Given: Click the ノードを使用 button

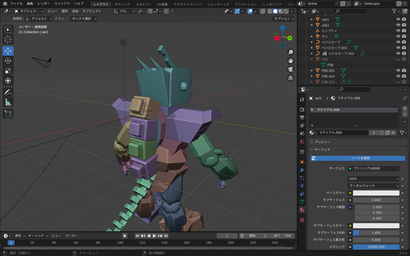Looking at the screenshot, I should pos(357,158).
